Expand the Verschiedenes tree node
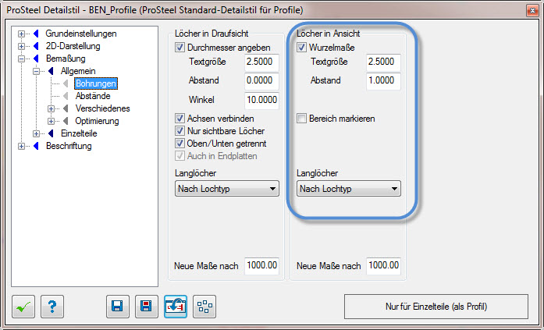Viewport: 544px width, 330px height. [x=51, y=109]
